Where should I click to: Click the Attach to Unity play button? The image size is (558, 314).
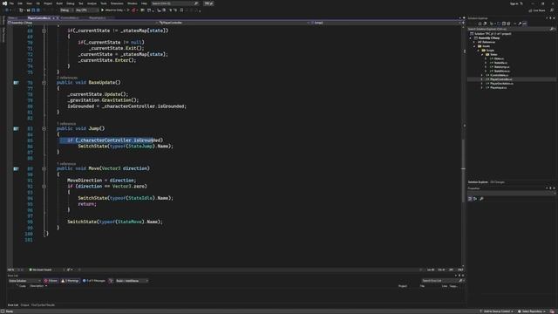click(112, 10)
